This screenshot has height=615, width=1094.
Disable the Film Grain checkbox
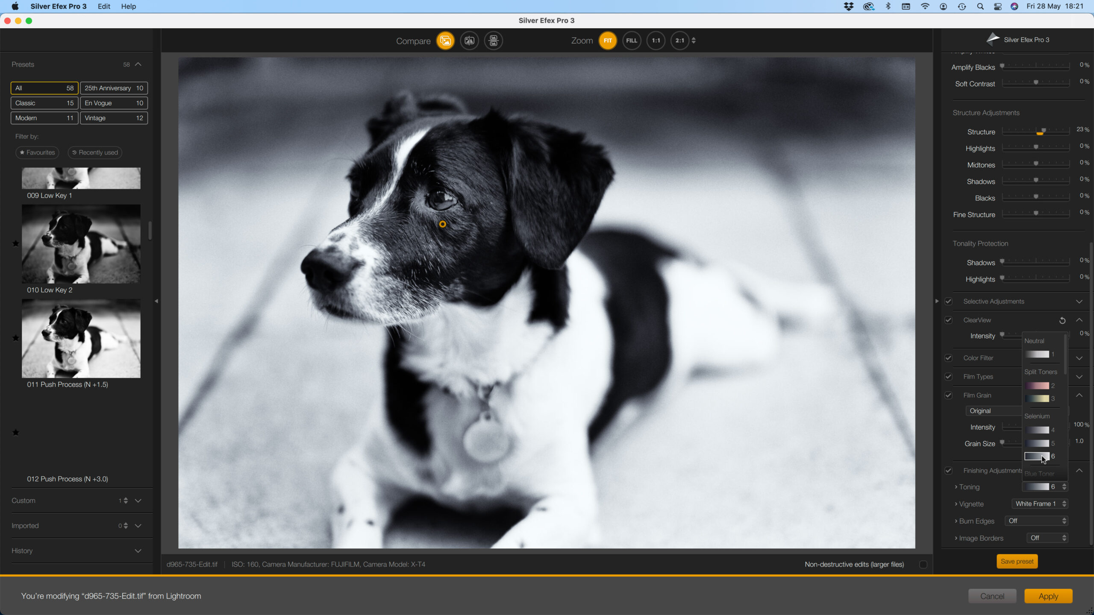(x=948, y=395)
